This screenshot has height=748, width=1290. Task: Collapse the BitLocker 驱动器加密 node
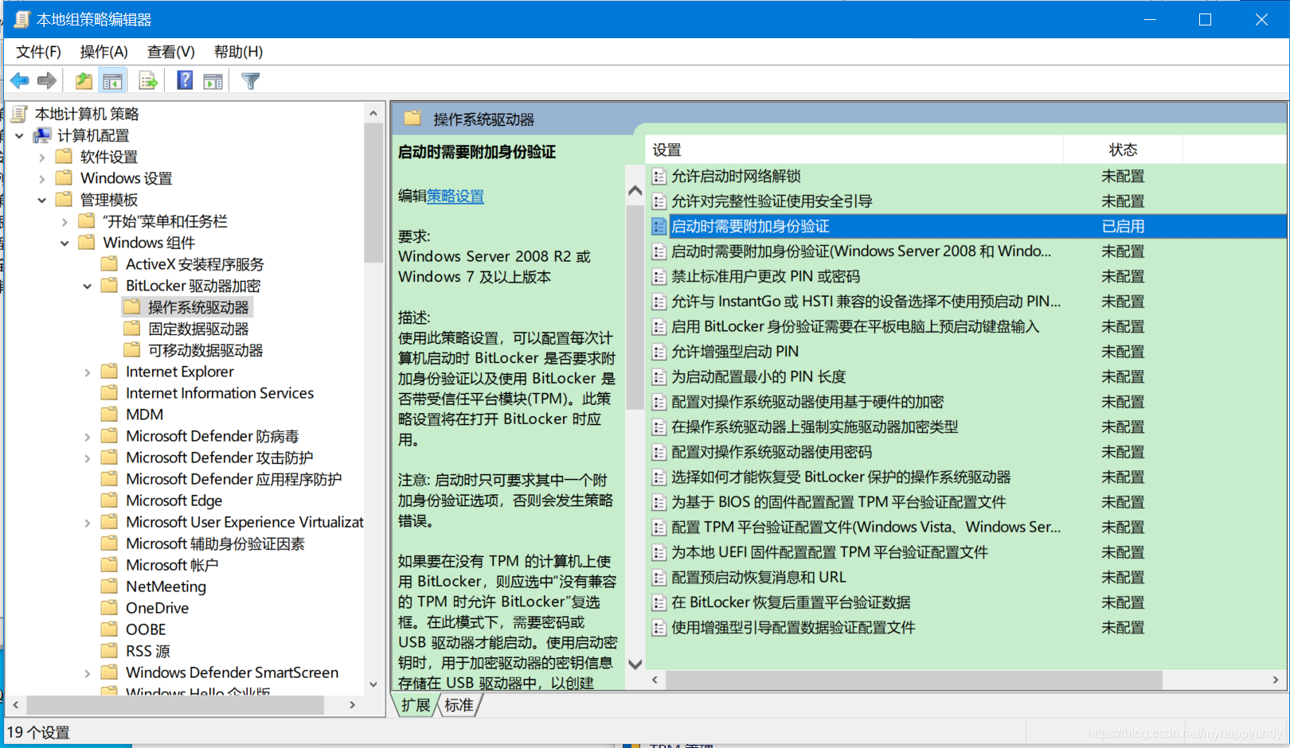88,286
